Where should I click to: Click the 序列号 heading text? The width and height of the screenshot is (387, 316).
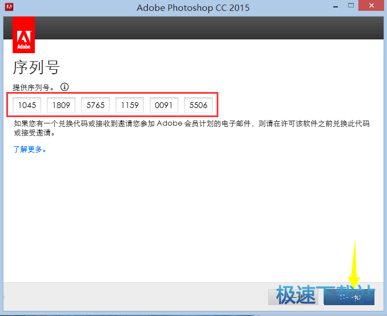(36, 67)
